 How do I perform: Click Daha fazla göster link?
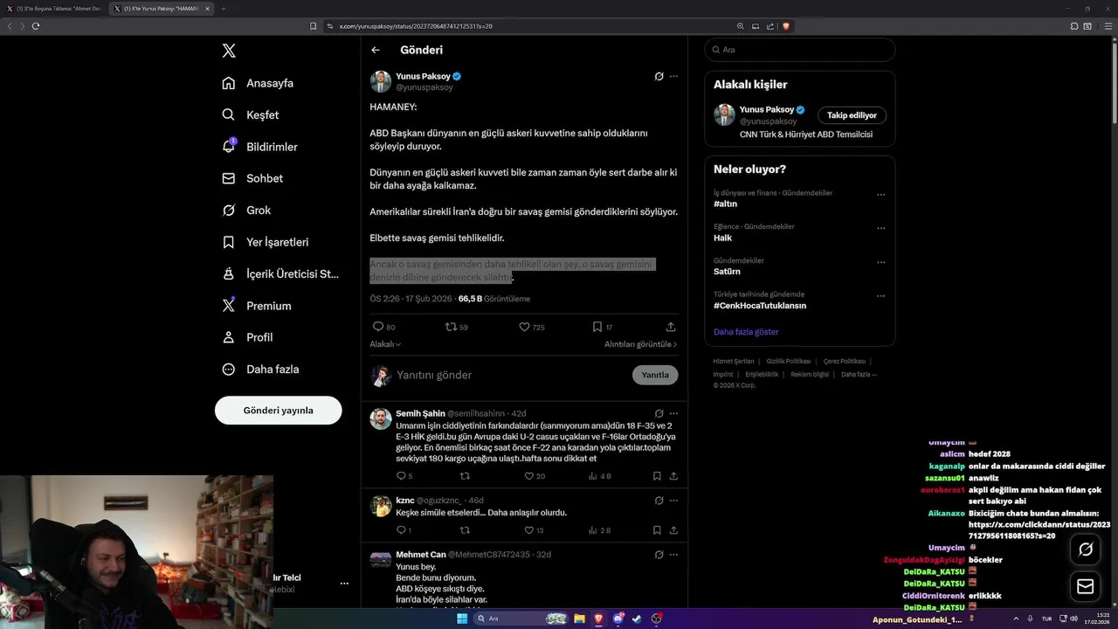click(x=746, y=332)
